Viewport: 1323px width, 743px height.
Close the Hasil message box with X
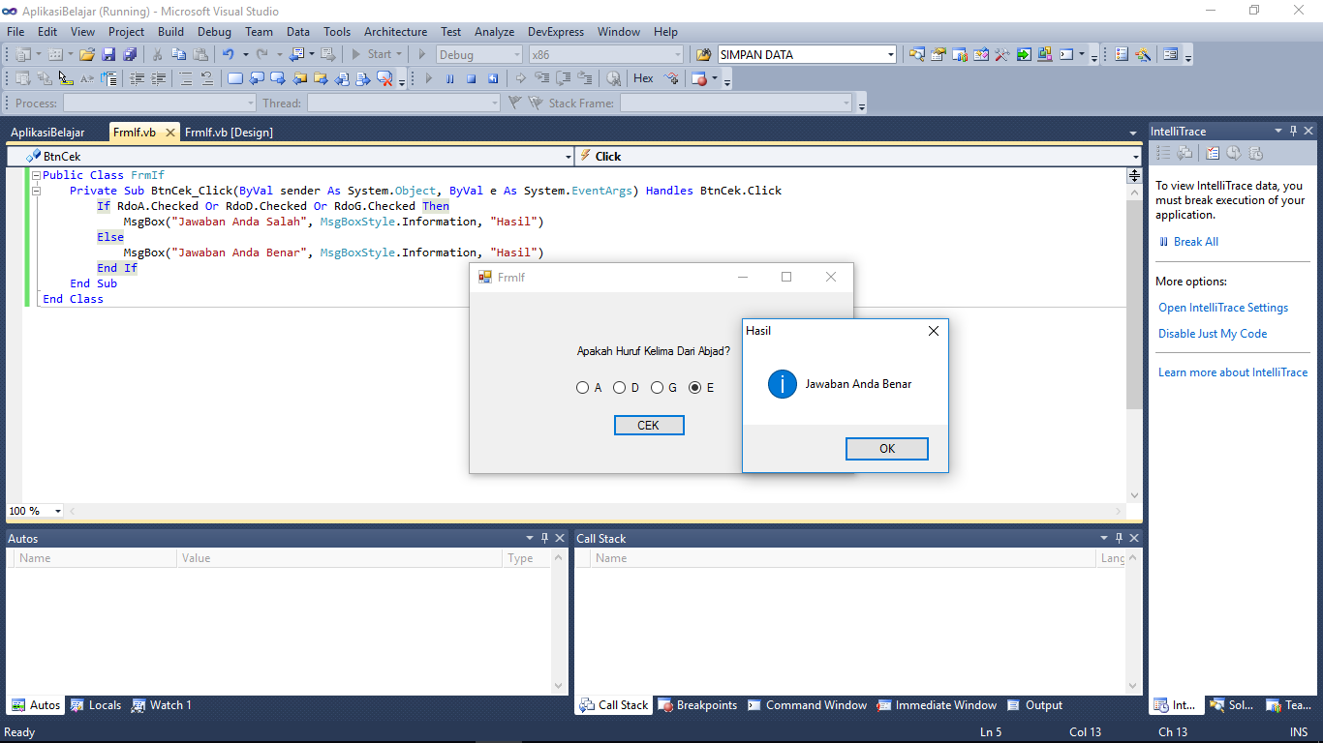coord(934,331)
